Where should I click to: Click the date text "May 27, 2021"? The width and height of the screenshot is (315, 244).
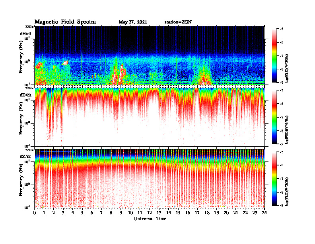click(x=133, y=22)
